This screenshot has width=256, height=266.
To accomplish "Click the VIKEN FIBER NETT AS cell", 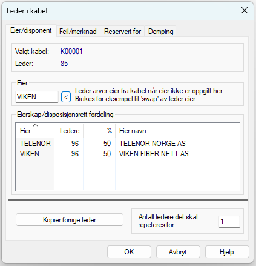I will tap(154, 154).
